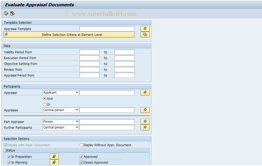
Task: Select the Or radio button
Action: coord(44,104)
